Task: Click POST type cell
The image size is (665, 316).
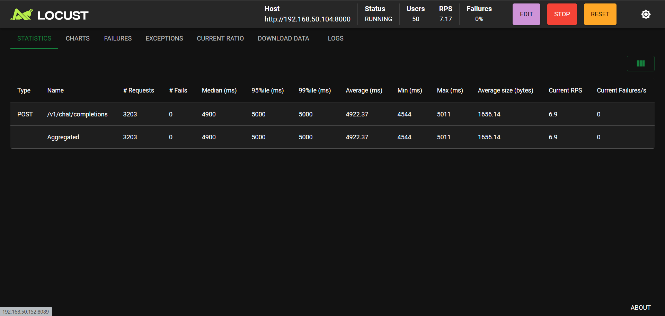Action: click(25, 114)
